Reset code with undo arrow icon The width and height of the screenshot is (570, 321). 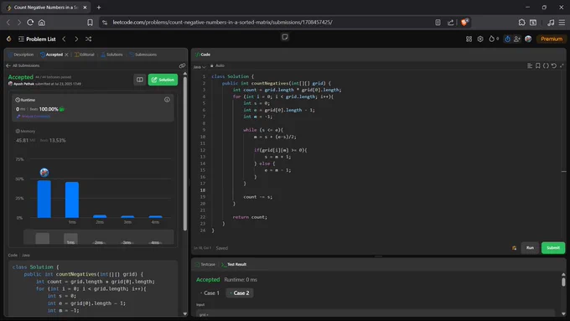[553, 66]
